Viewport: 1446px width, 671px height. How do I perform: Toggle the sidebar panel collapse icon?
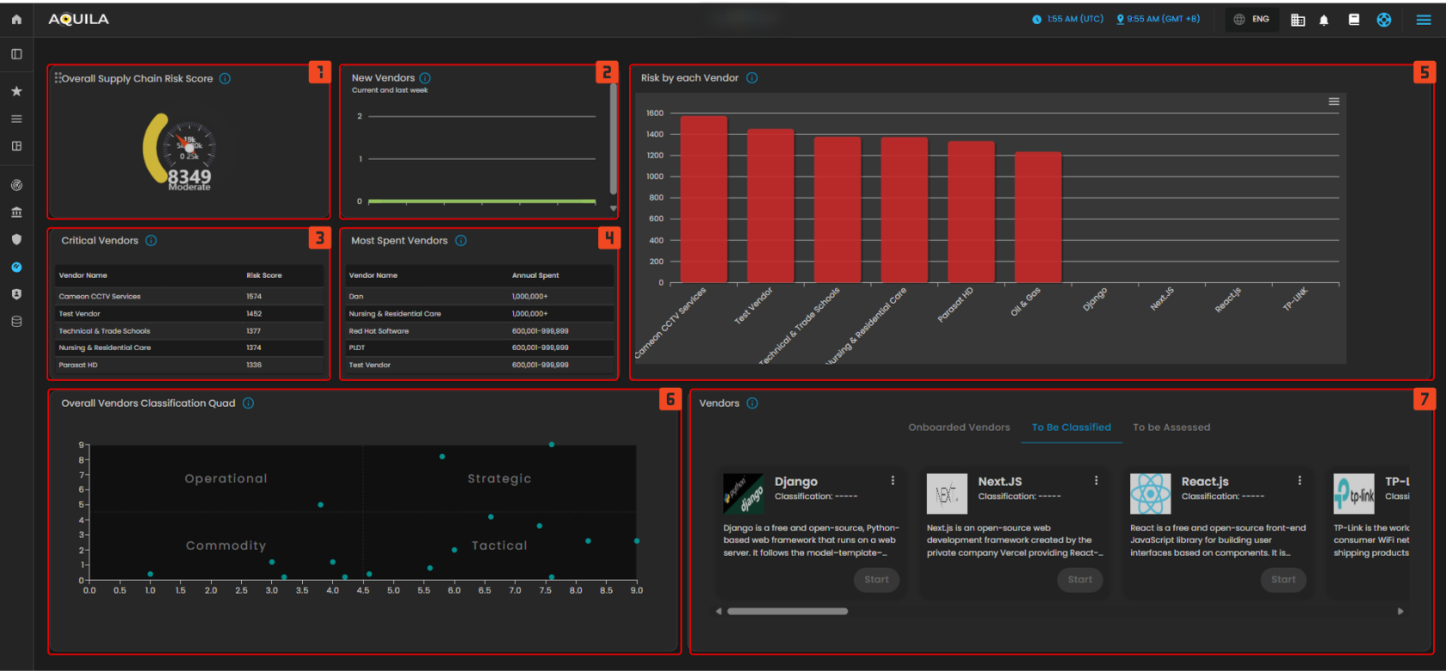point(16,54)
